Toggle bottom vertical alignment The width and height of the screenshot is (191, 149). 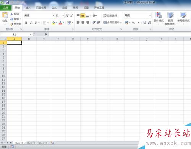[87, 16]
